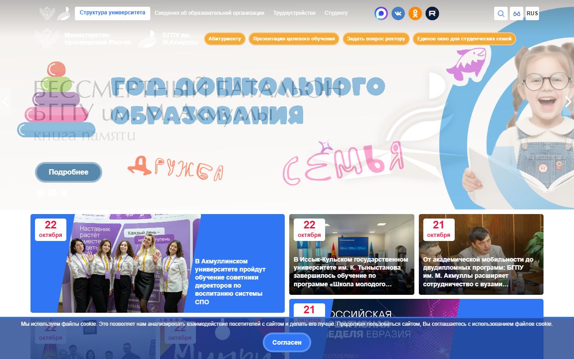574x359 pixels.
Task: Click the Год дошкольного образования banner title
Action: point(248,101)
